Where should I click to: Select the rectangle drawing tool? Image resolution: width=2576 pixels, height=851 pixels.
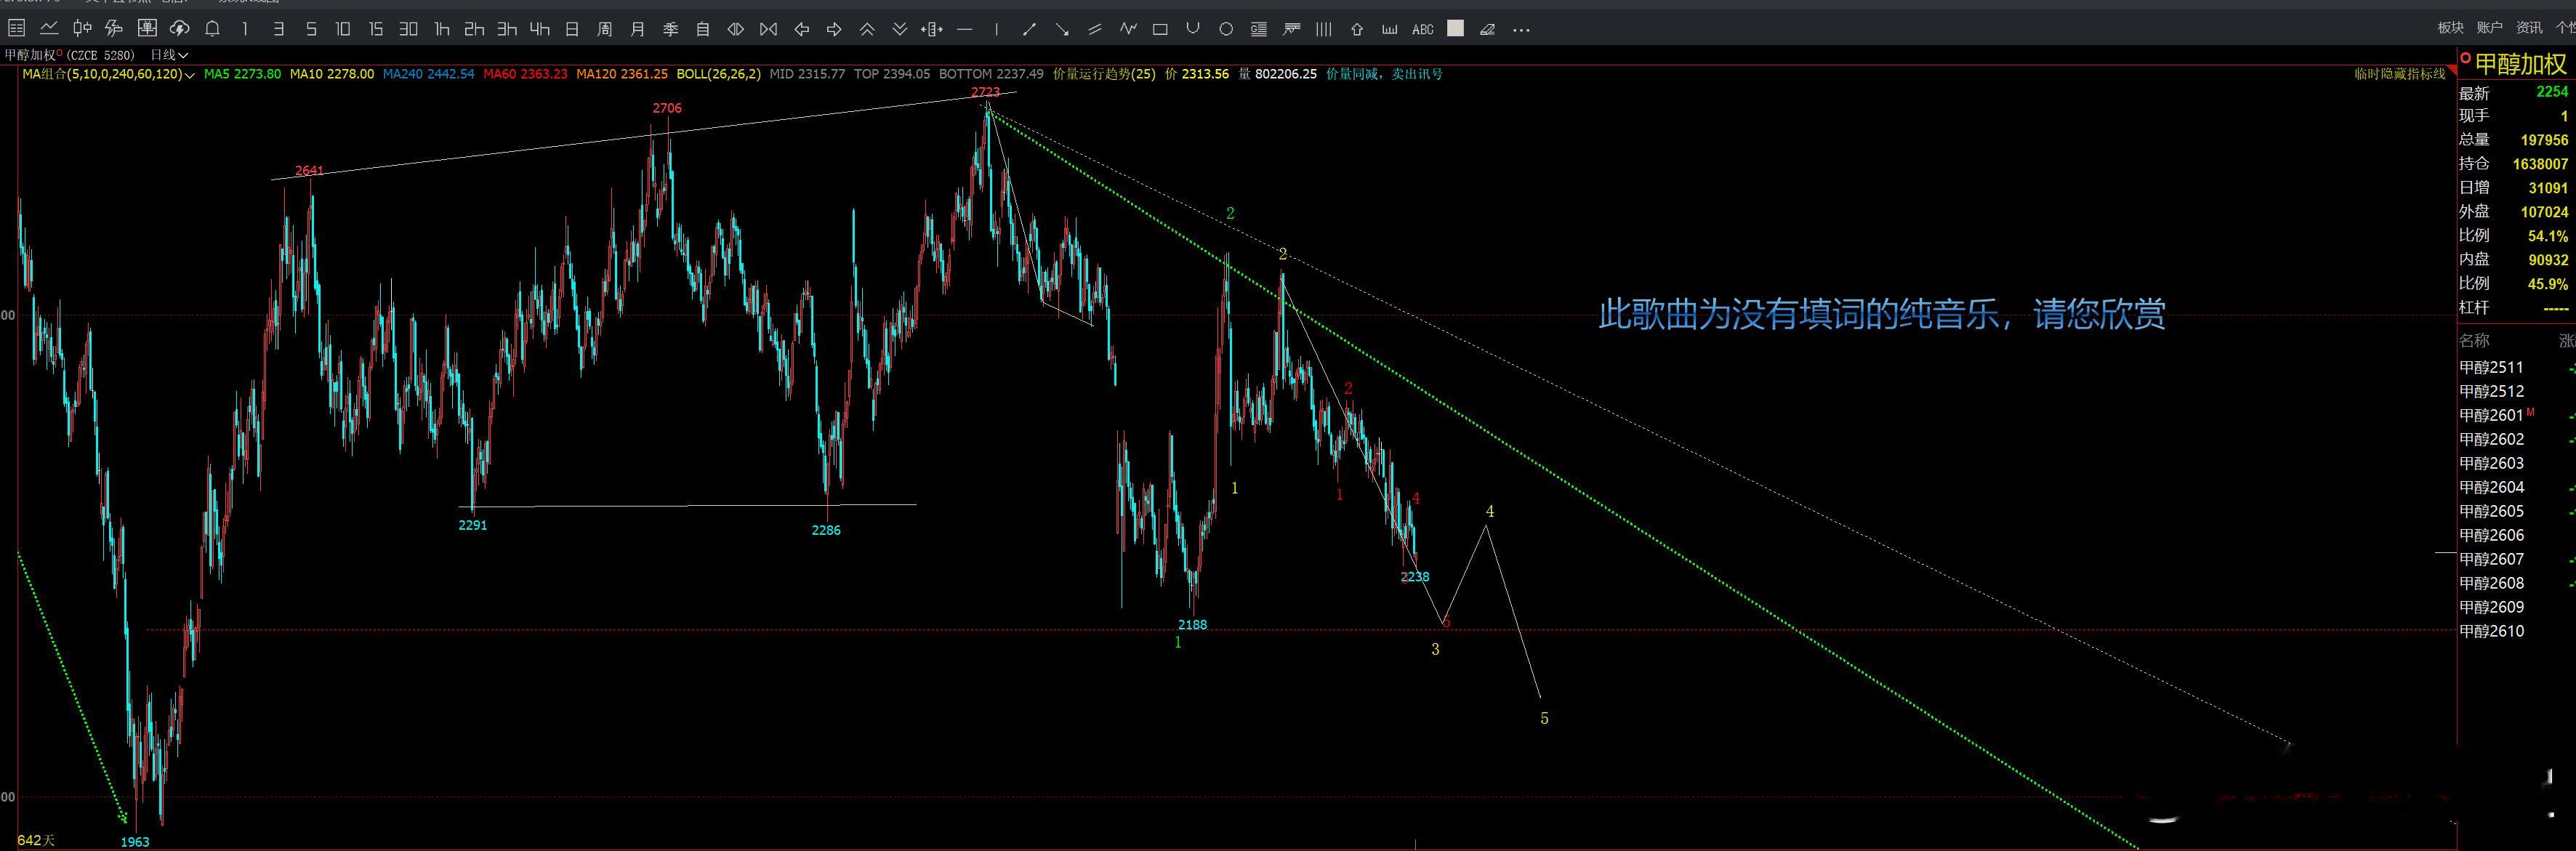coord(1160,29)
